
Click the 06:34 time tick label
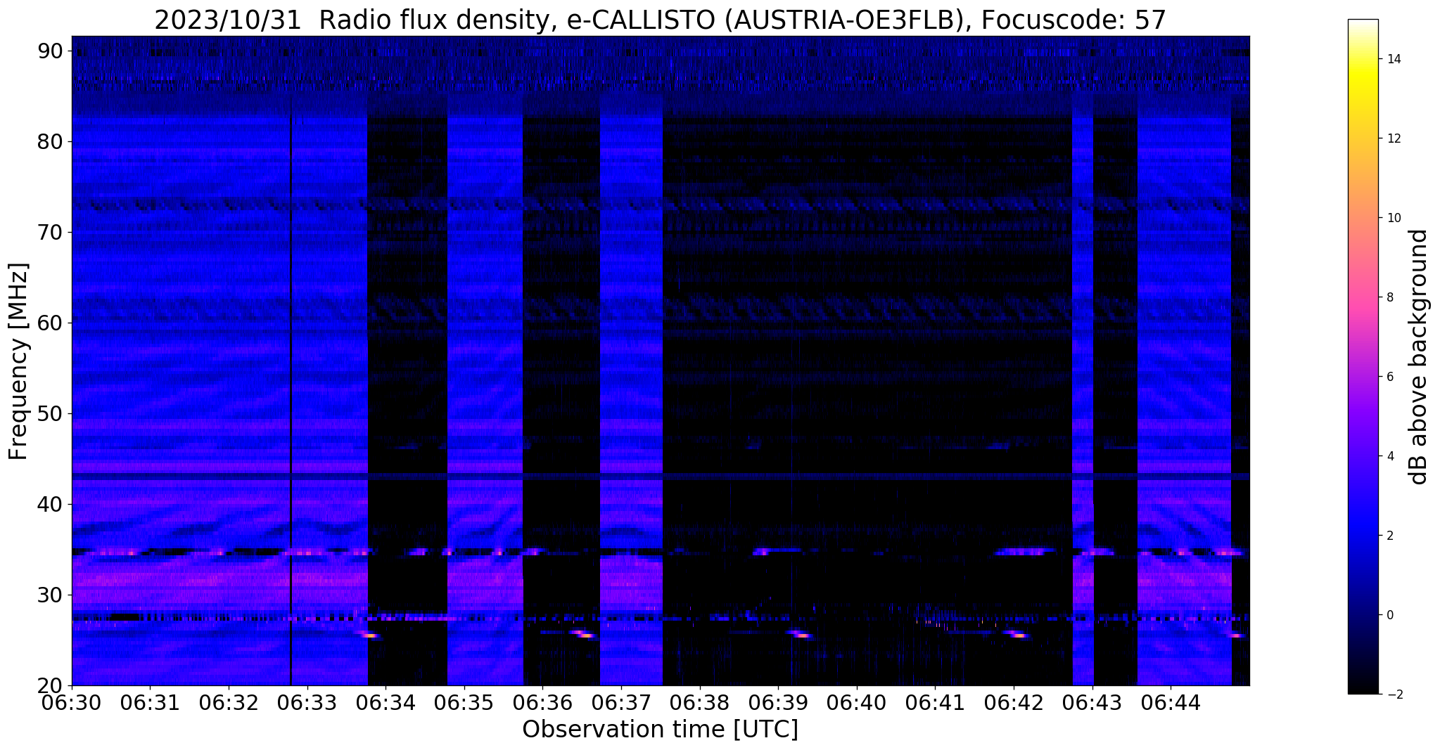pos(386,702)
